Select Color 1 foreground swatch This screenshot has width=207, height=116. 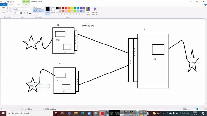tap(48, 11)
